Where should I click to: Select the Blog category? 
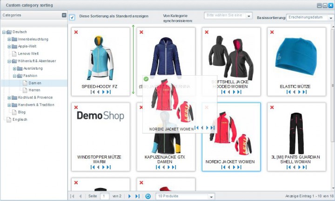pyautogui.click(x=21, y=112)
